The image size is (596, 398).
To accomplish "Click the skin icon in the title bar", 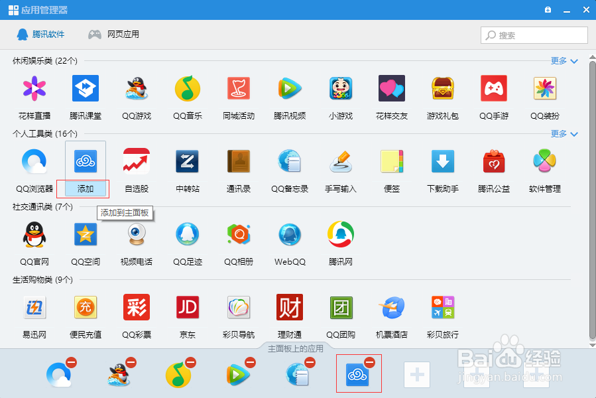I will click(548, 10).
